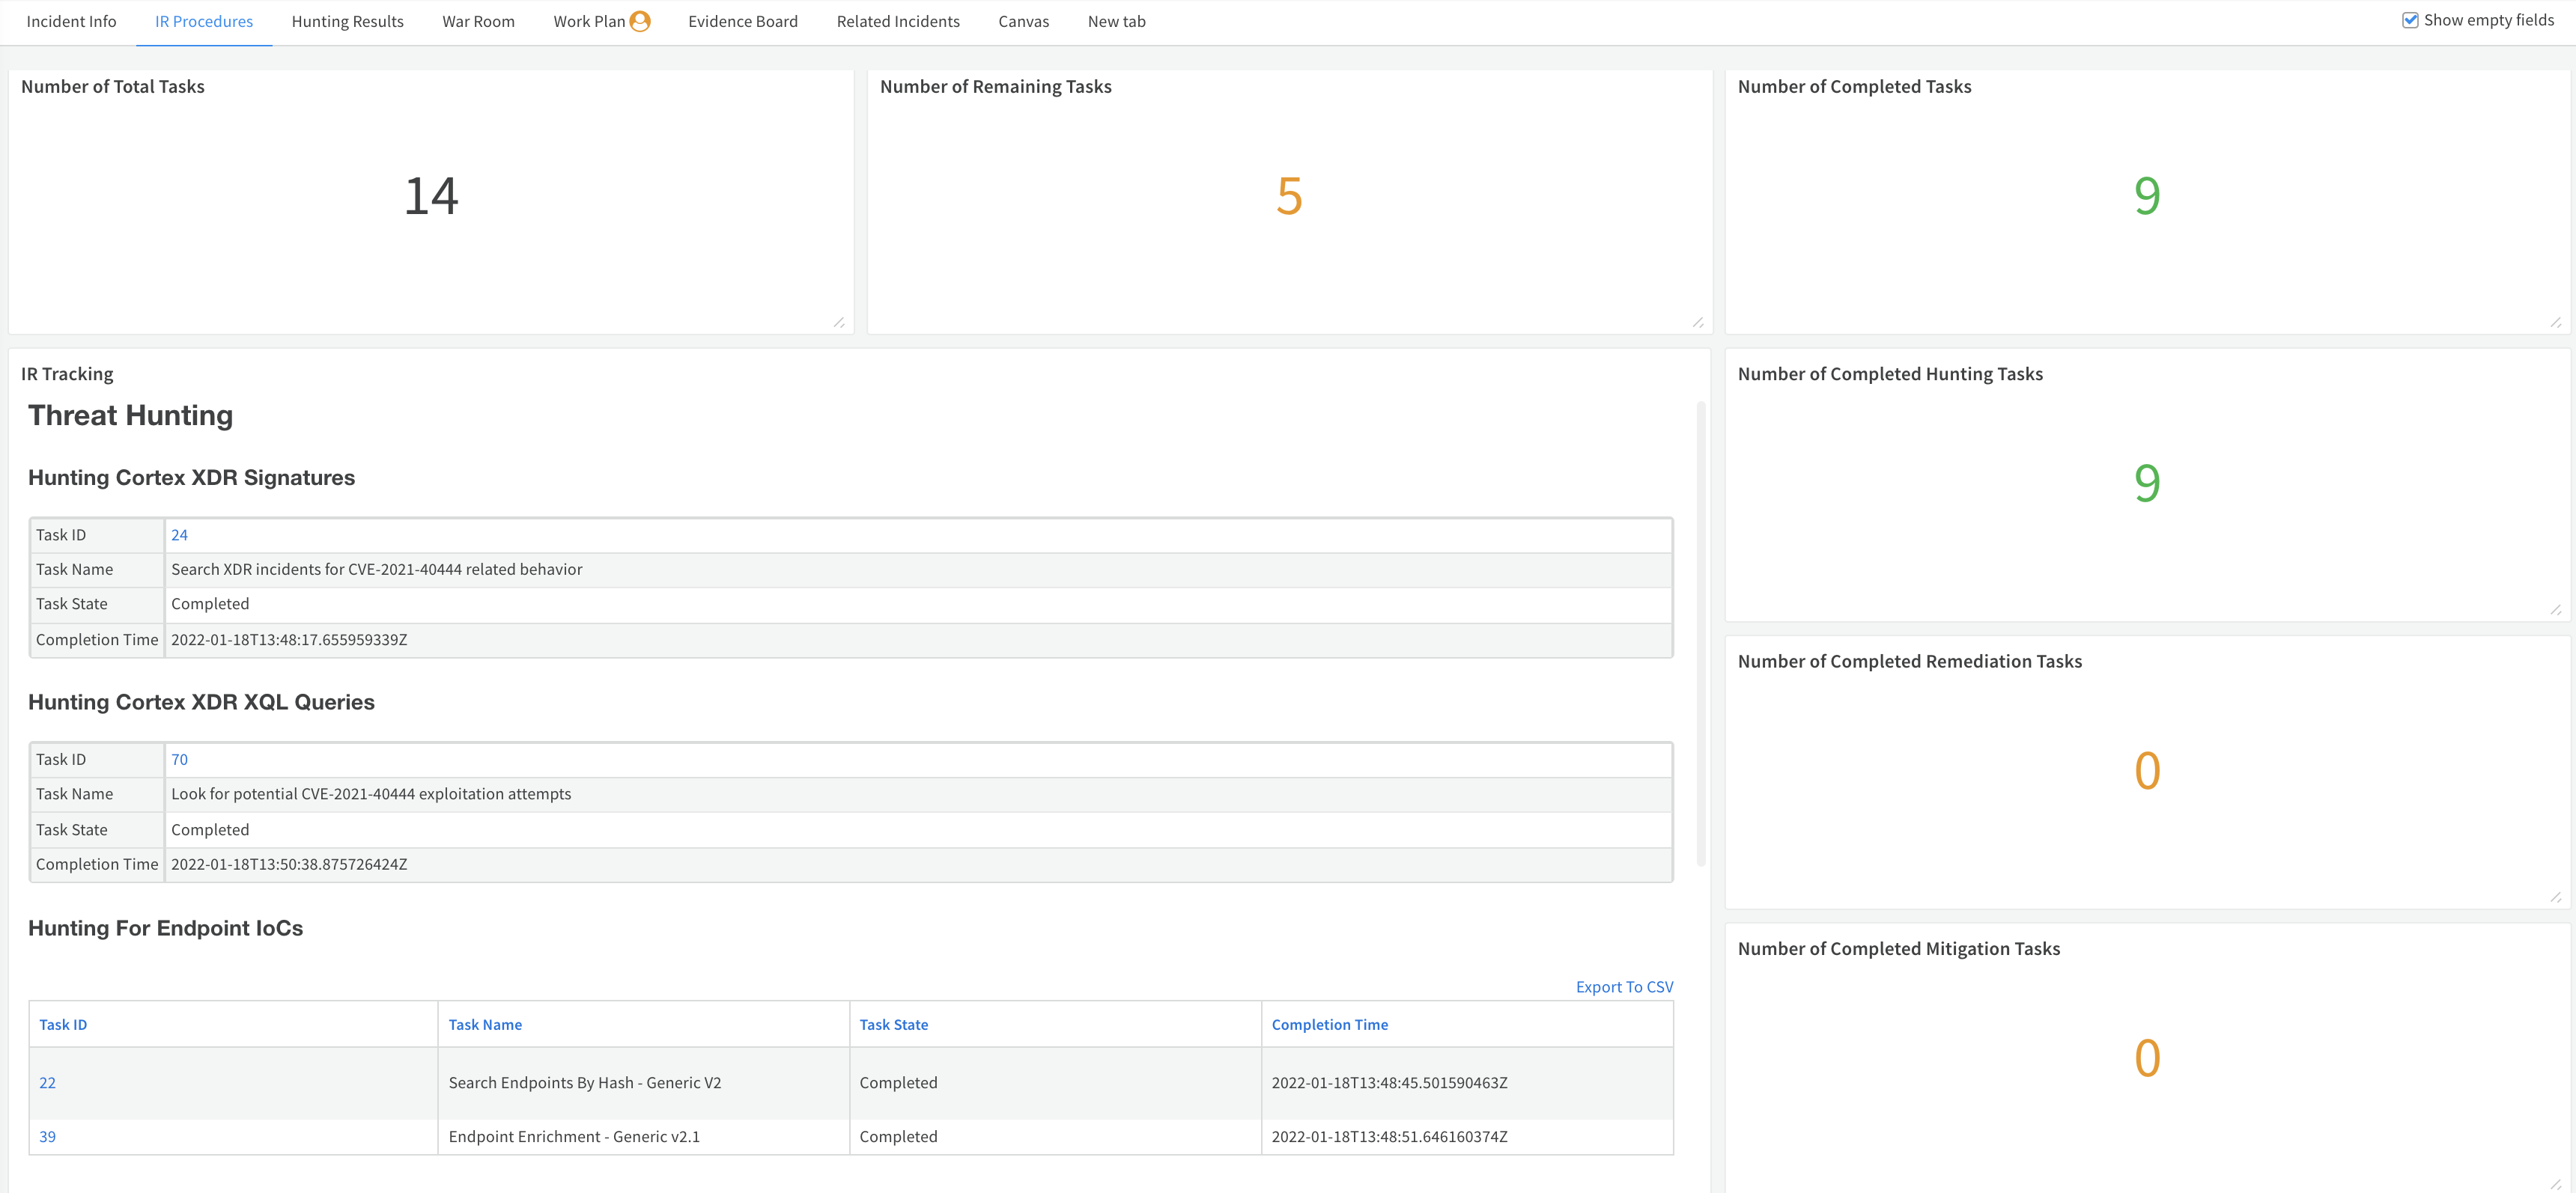Toggle the Show empty fields checkbox
Screen dimensions: 2576x1193
pyautogui.click(x=2410, y=20)
